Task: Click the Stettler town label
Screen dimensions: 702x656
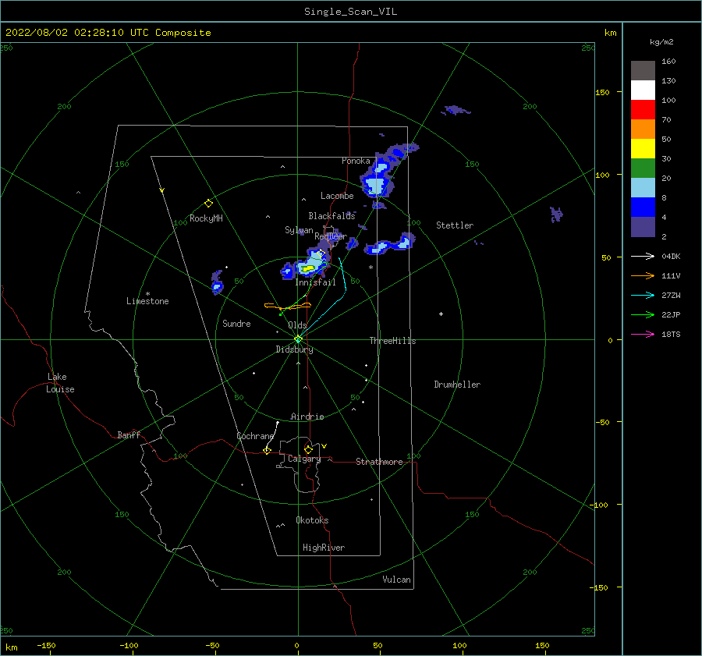Action: tap(455, 225)
